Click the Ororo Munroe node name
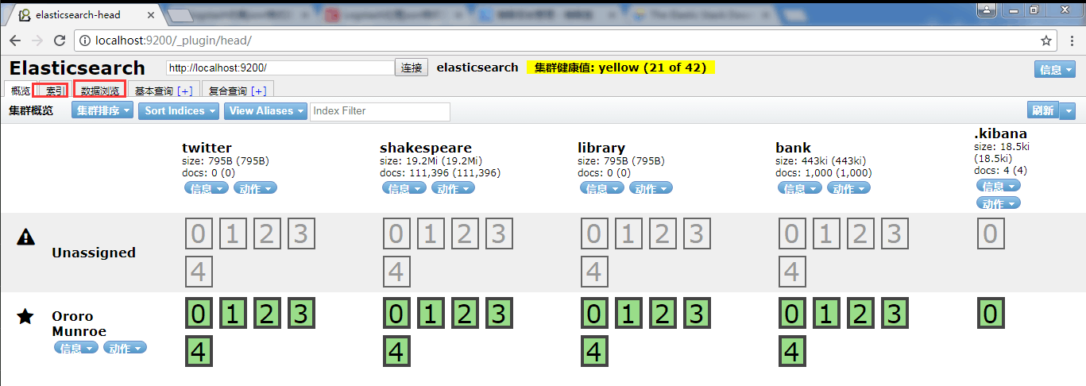Screen dimensions: 1086x386 click(79, 323)
